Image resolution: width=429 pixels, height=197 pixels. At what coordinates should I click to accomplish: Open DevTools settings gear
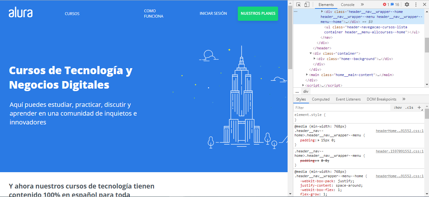pos(407,4)
